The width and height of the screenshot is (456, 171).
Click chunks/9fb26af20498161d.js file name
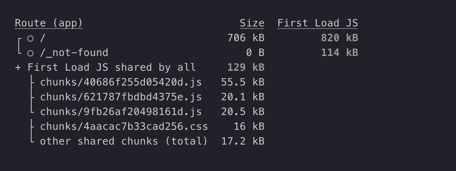121,112
